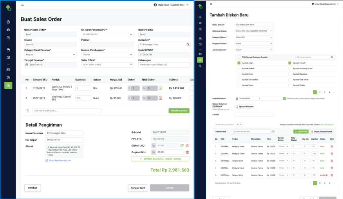Go to page 2 of customer list

(x=320, y=92)
